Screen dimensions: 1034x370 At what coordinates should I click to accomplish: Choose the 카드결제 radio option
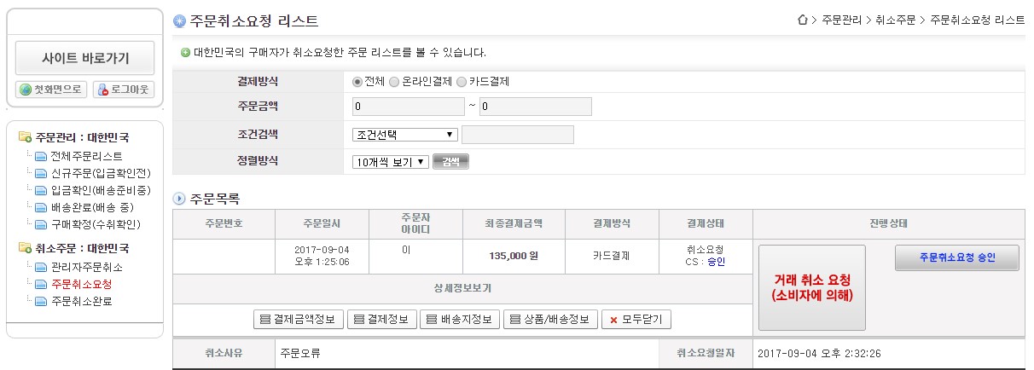click(x=462, y=82)
